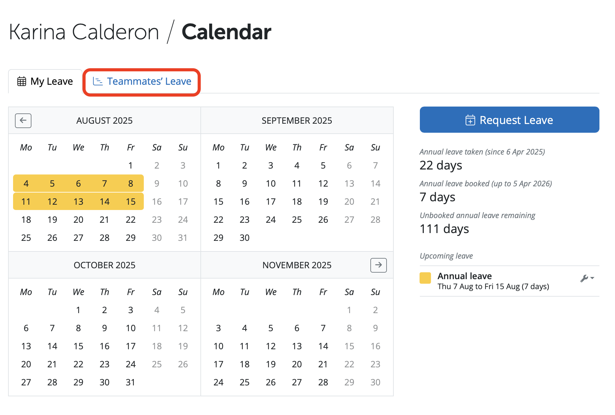Click August 29 in the calendar
The image size is (615, 415).
point(131,238)
